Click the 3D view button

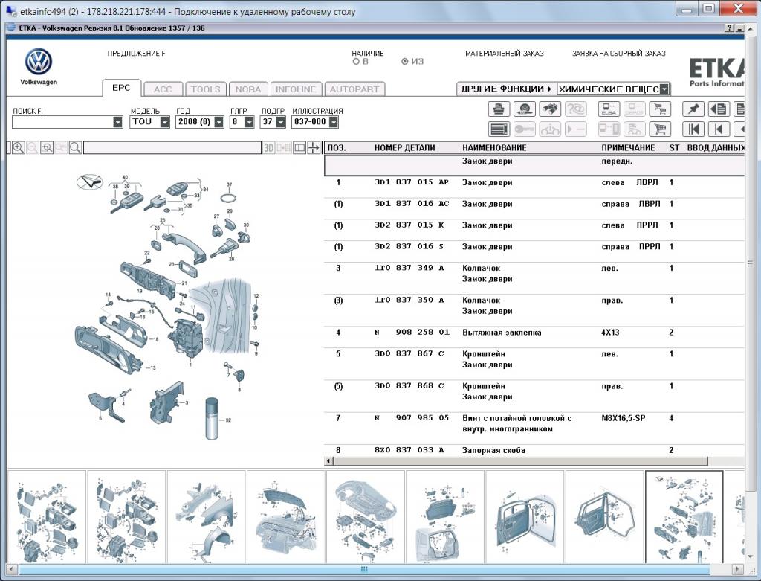click(x=268, y=148)
